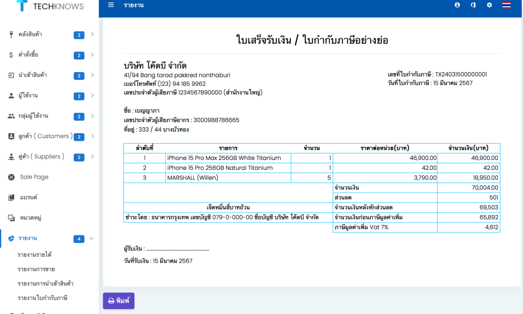This screenshot has height=314, width=523.
Task: Expand the คำสั่งซื้อ chevron
Action: coord(92,55)
